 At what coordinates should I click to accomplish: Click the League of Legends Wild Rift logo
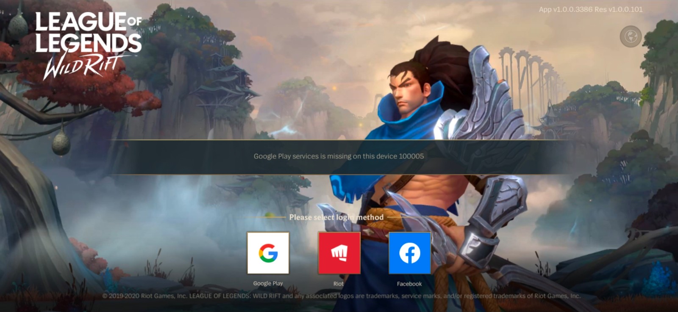tap(88, 44)
